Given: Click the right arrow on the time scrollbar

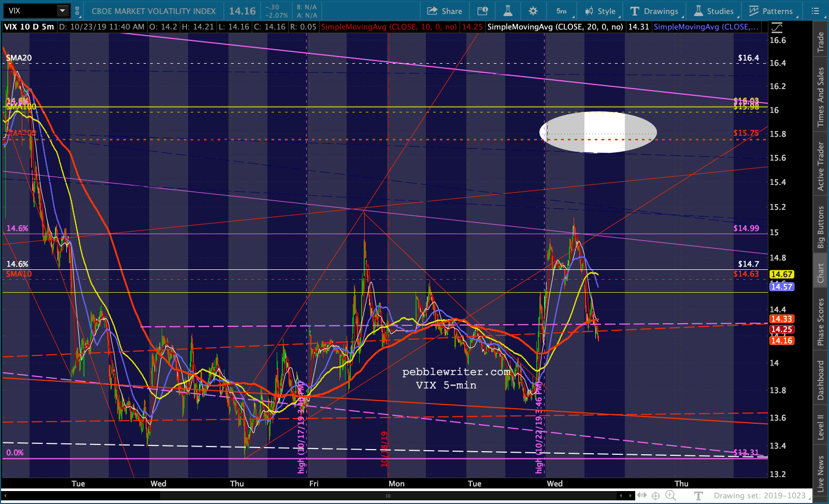Looking at the screenshot, I should click(x=630, y=496).
